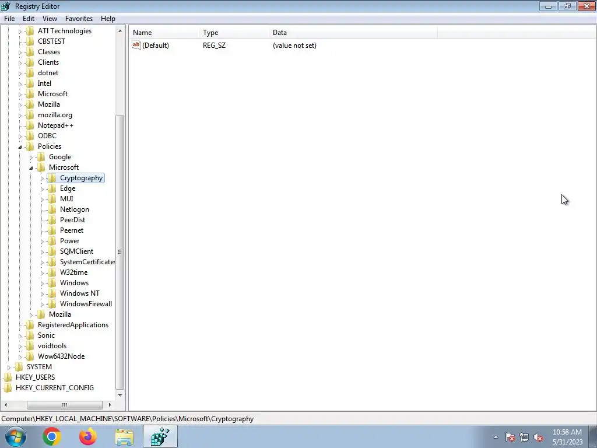597x448 pixels.
Task: Select the Notepad++ folder icon
Action: click(x=30, y=125)
